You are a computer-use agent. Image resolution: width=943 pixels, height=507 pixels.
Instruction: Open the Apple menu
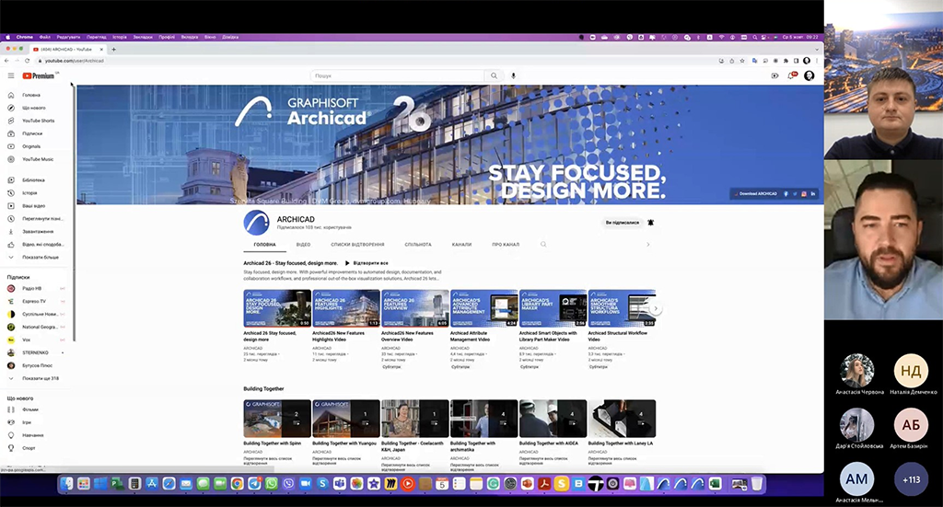tap(7, 37)
